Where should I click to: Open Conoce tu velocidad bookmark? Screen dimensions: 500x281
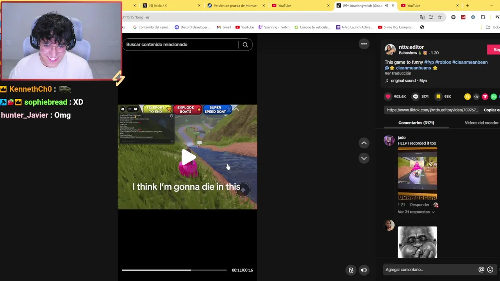point(312,27)
